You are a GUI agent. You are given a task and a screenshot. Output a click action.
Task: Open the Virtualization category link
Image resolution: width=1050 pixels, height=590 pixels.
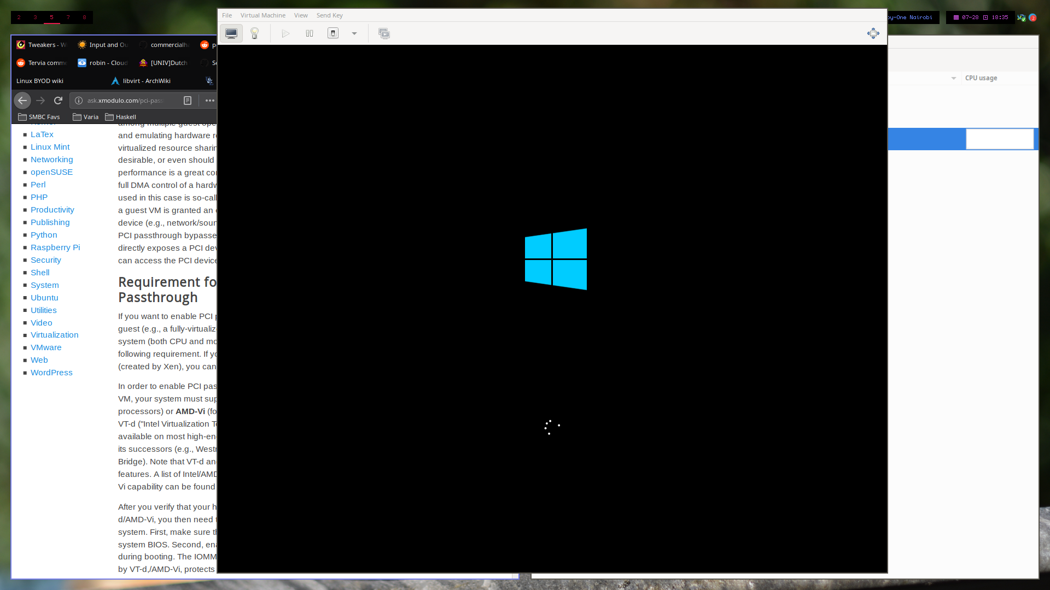pos(54,335)
